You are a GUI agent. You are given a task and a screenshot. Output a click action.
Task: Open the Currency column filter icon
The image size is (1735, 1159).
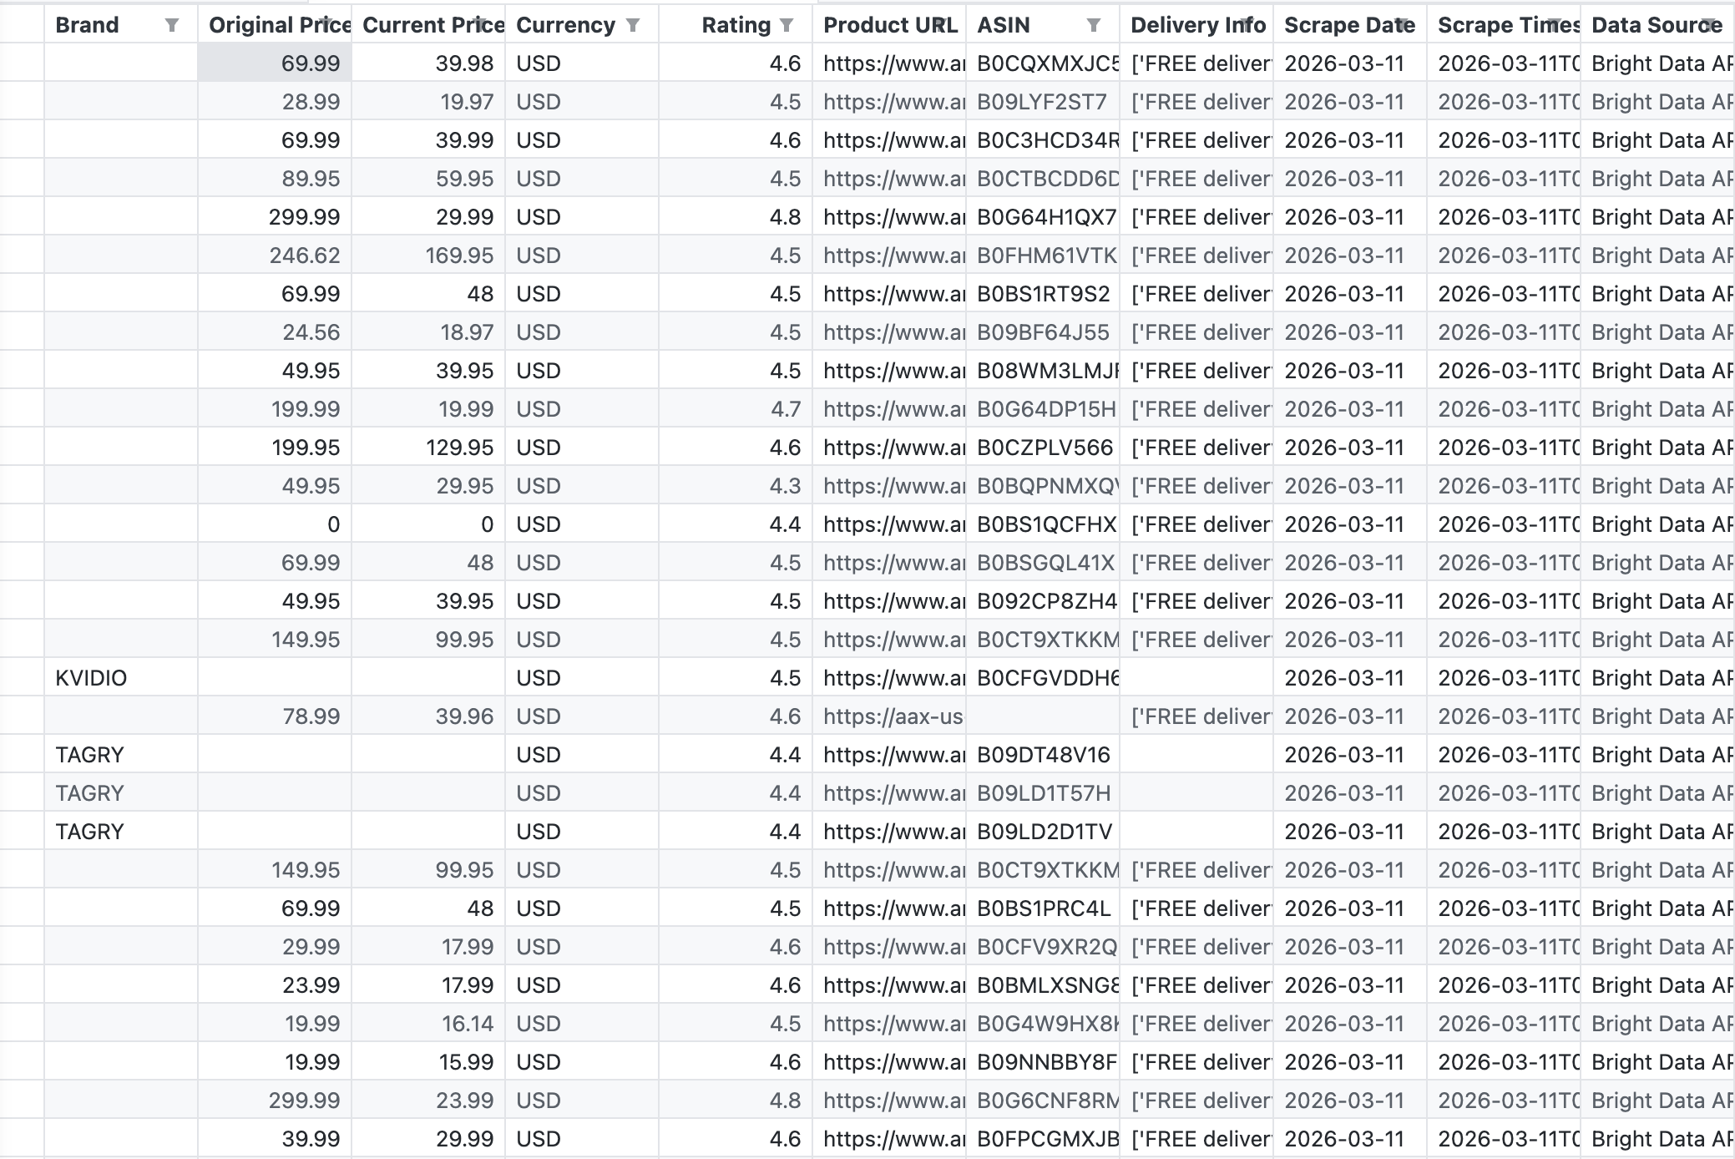pyautogui.click(x=633, y=25)
